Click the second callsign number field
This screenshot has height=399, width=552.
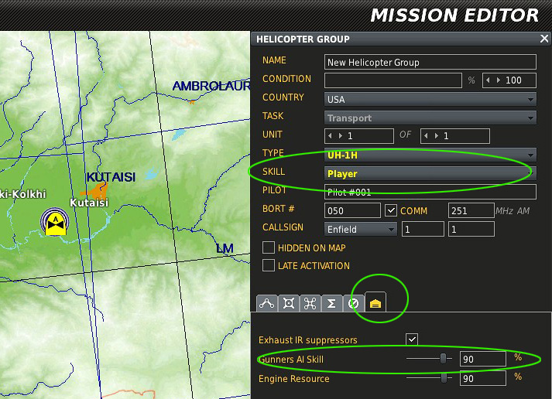471,229
